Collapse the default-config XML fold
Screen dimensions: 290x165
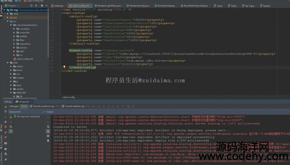(x=61, y=16)
